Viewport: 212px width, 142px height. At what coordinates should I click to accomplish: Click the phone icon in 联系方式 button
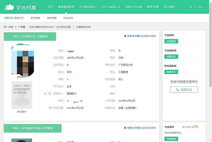178,90
